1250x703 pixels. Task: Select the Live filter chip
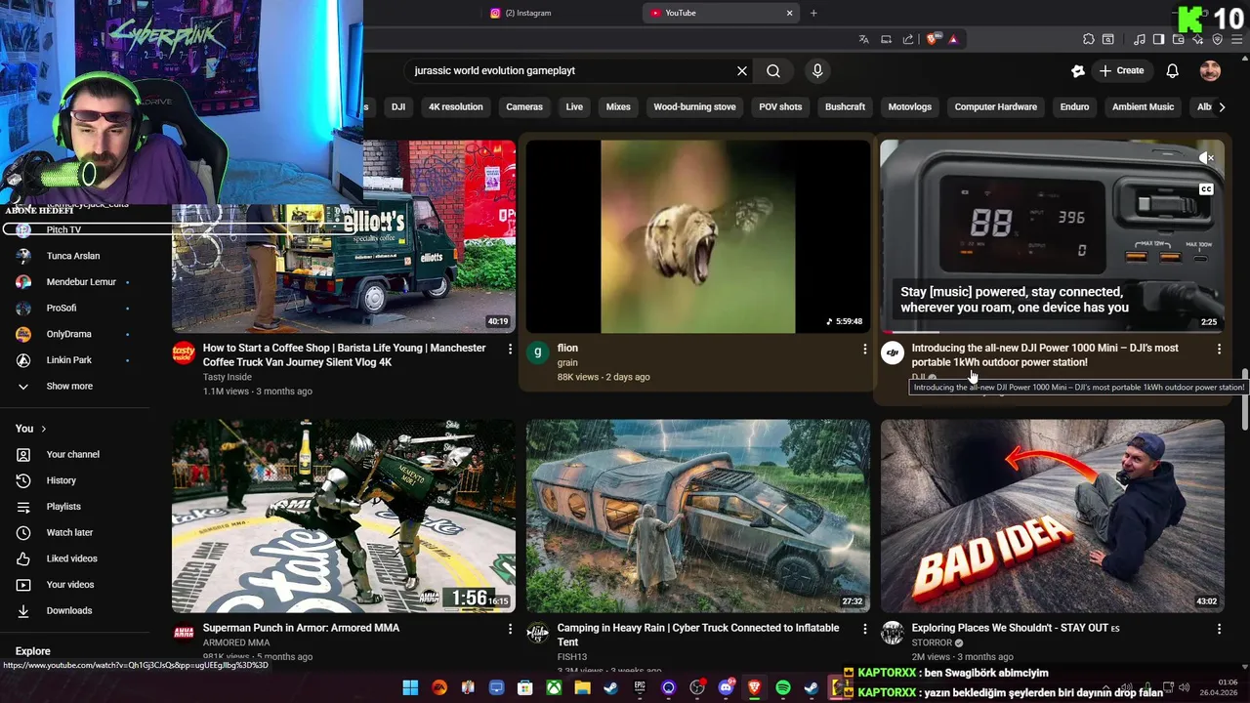point(574,106)
